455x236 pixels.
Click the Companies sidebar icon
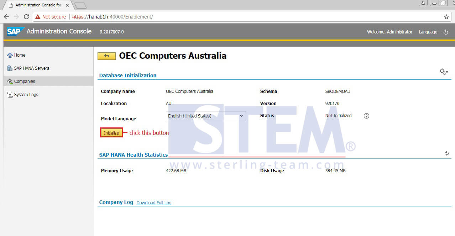(10, 82)
